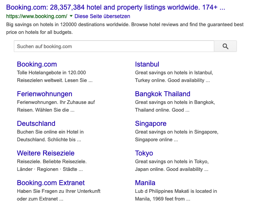Screen dimensions: 255x209
Task: Focus the Suchen auf booking.com search field
Action: pyautogui.click(x=114, y=47)
